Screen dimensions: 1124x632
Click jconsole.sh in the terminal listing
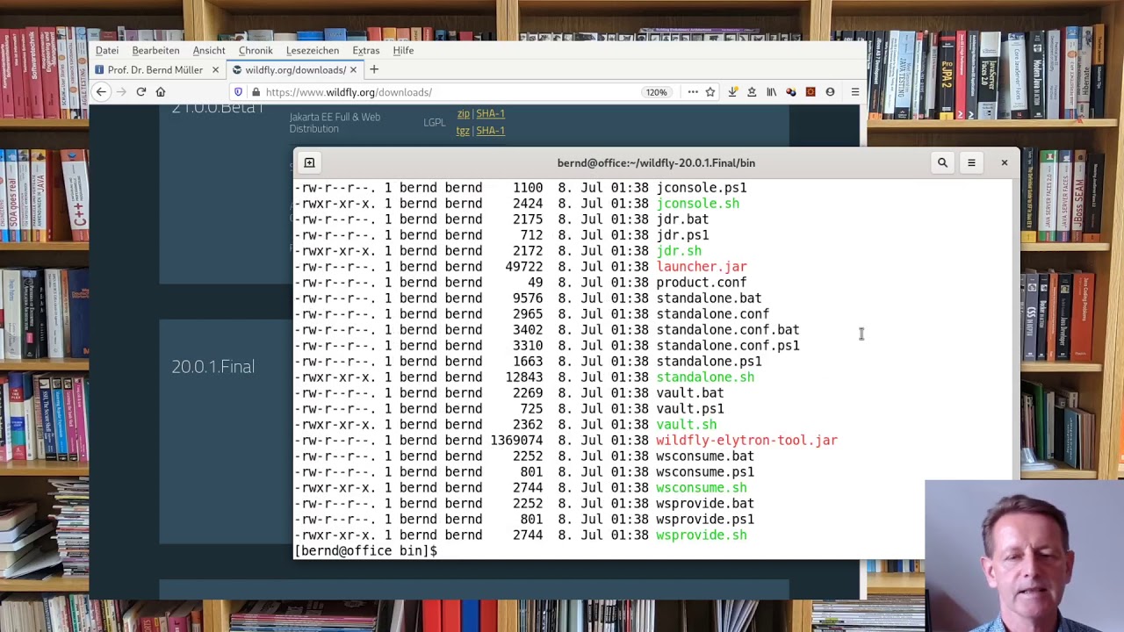(x=698, y=203)
